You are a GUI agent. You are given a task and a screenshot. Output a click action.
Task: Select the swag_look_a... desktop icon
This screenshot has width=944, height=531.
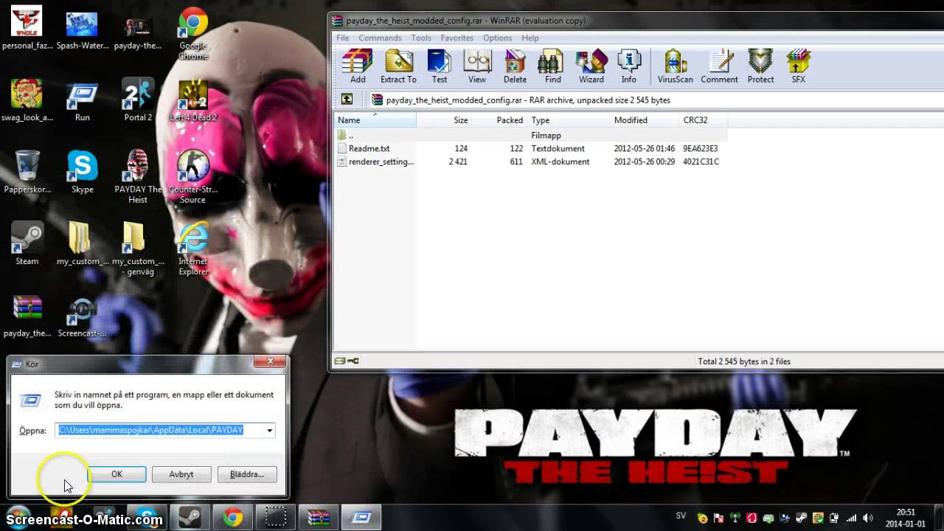point(27,100)
